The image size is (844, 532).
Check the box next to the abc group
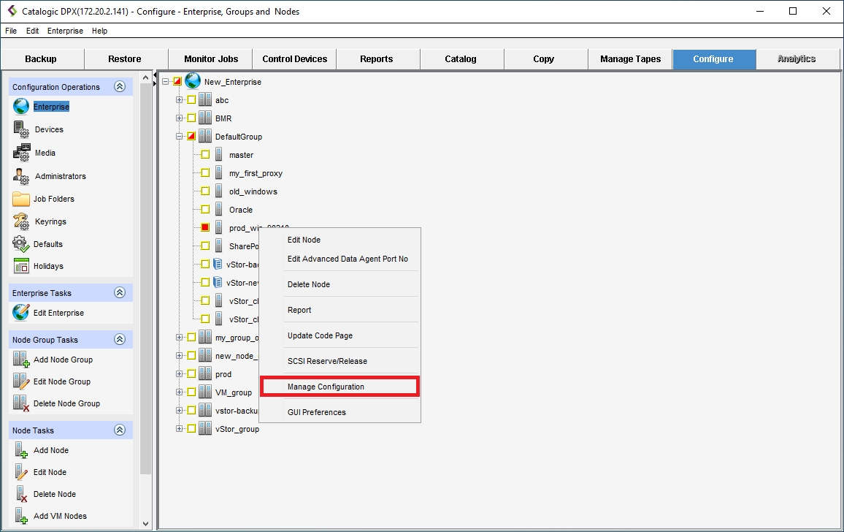[191, 100]
